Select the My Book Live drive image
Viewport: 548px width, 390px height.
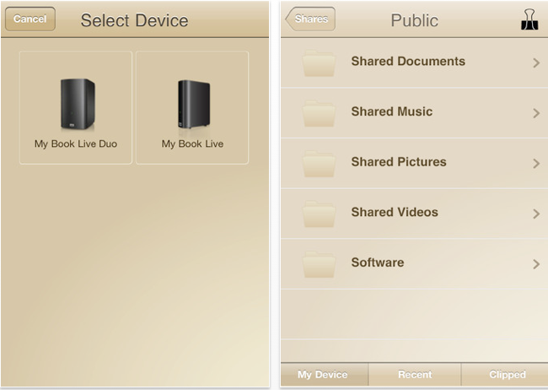click(x=194, y=104)
